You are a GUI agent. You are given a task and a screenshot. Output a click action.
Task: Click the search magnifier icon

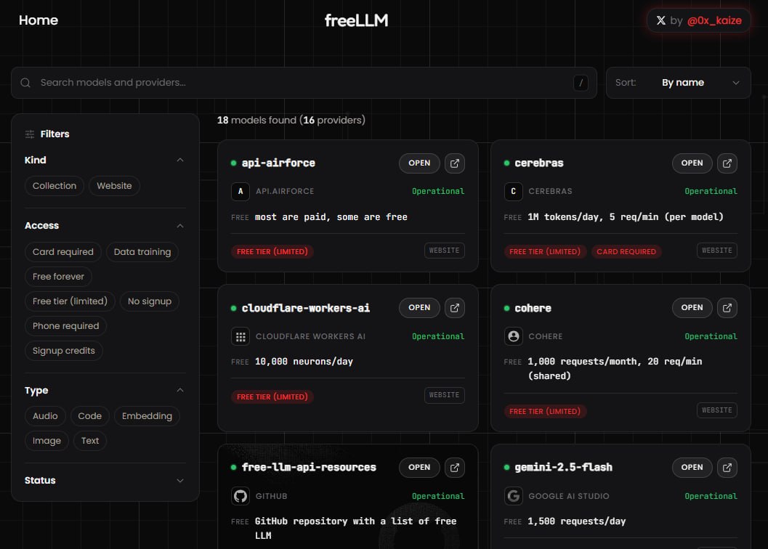click(25, 83)
